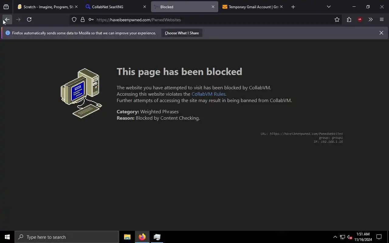Open File Explorer from taskbar
This screenshot has height=243, width=389.
(127, 237)
